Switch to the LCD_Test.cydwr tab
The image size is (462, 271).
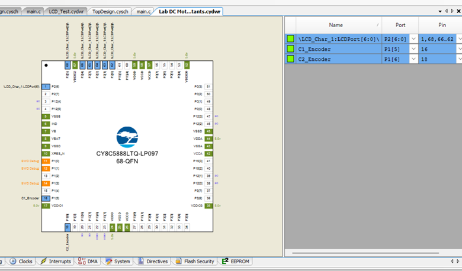pyautogui.click(x=66, y=11)
